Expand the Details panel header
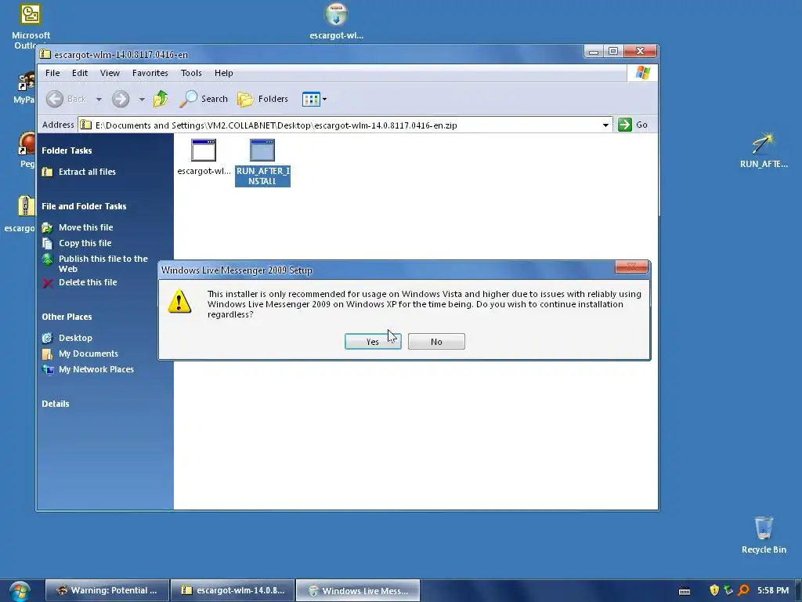 (56, 404)
